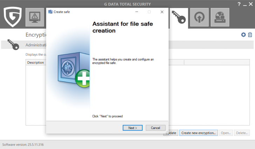The width and height of the screenshot is (255, 149).
Task: Close the G DATA Total Security window
Action: pos(251,4)
